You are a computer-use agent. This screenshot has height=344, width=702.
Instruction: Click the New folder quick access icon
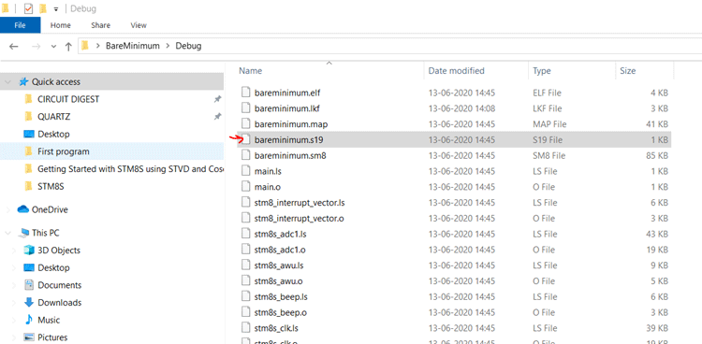coord(43,8)
